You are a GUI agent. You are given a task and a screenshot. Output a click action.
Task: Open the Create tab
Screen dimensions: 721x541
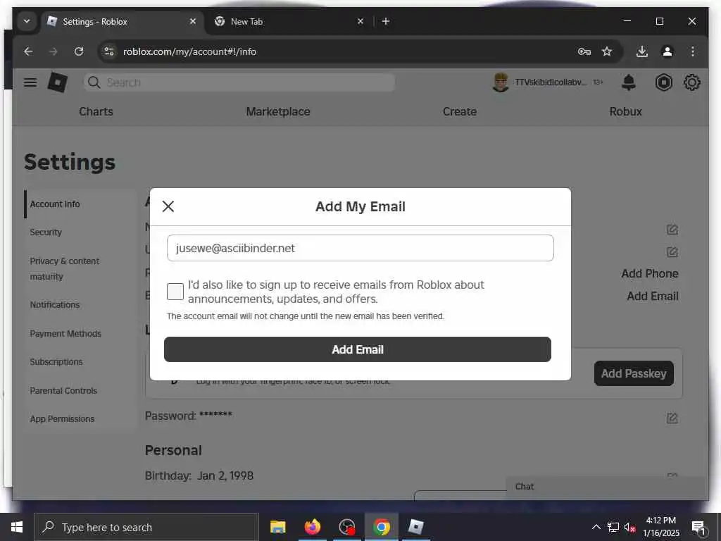[x=459, y=111]
